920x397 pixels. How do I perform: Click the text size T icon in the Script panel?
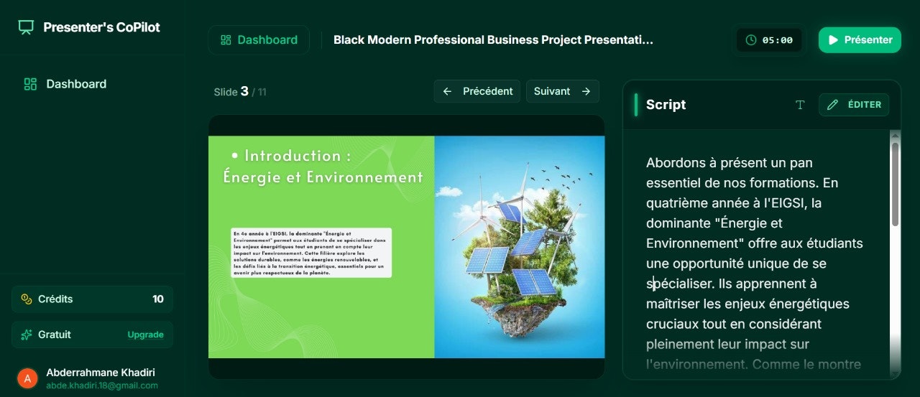click(800, 105)
